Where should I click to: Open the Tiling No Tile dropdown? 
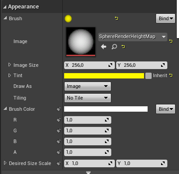pos(87,98)
